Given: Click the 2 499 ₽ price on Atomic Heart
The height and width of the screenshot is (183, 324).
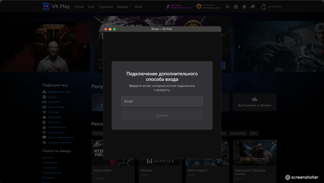Looking at the screenshot, I should click(x=98, y=179).
